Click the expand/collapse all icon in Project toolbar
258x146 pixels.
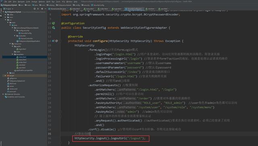pos(38,9)
